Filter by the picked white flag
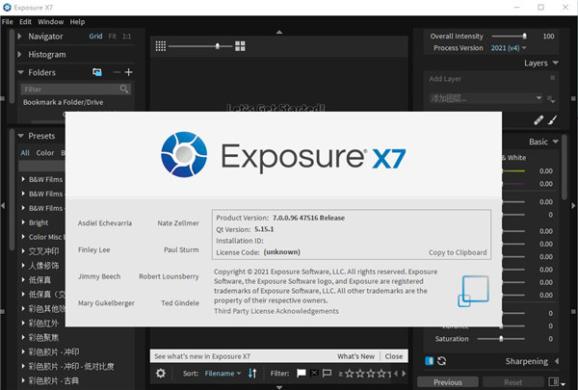Viewport: 578px width, 390px height. tap(302, 374)
